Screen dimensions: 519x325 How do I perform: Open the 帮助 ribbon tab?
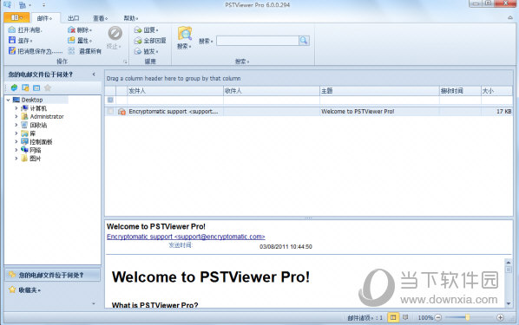click(x=131, y=18)
